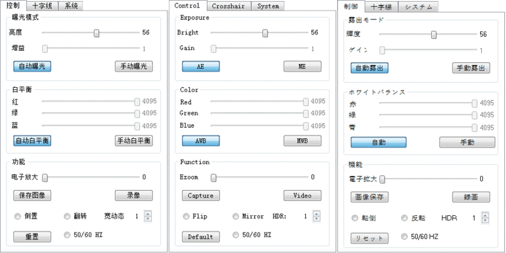This screenshot has width=506, height=253.
Task: Click the Default reset button
Action: [x=201, y=237]
